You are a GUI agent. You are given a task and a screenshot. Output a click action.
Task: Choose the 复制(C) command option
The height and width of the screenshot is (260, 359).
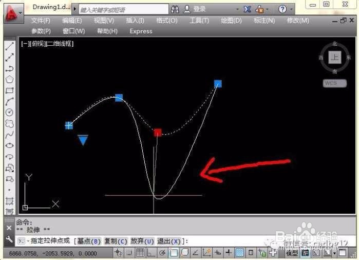point(116,241)
